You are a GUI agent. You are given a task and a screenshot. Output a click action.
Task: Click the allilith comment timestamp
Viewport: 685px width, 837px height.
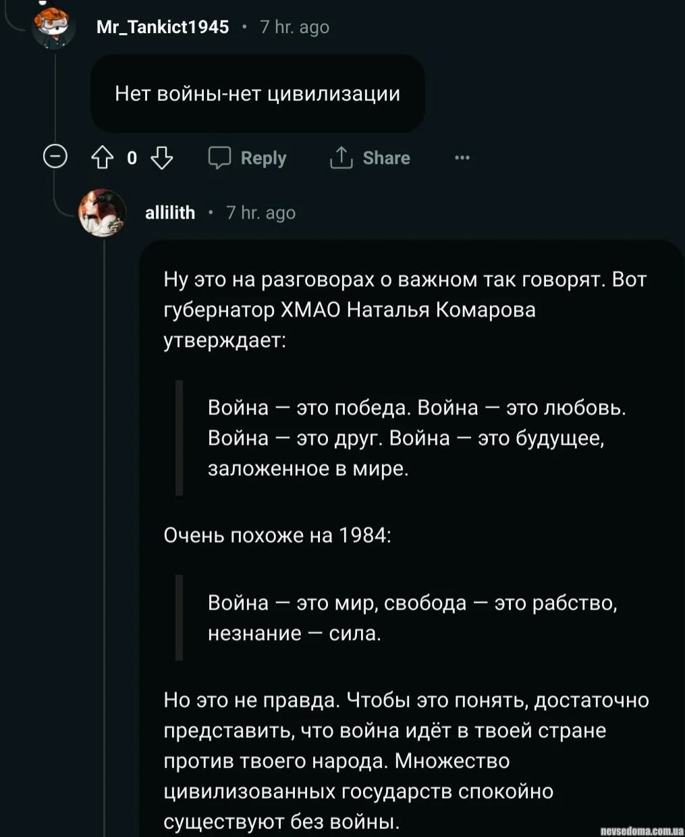pos(261,213)
